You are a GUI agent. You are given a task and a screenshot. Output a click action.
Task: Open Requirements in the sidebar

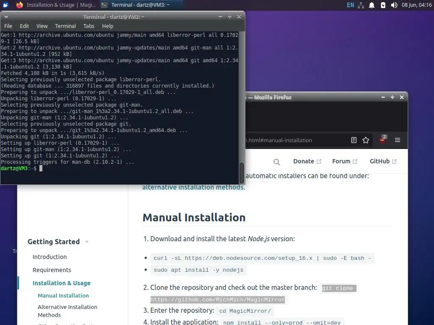(52, 270)
